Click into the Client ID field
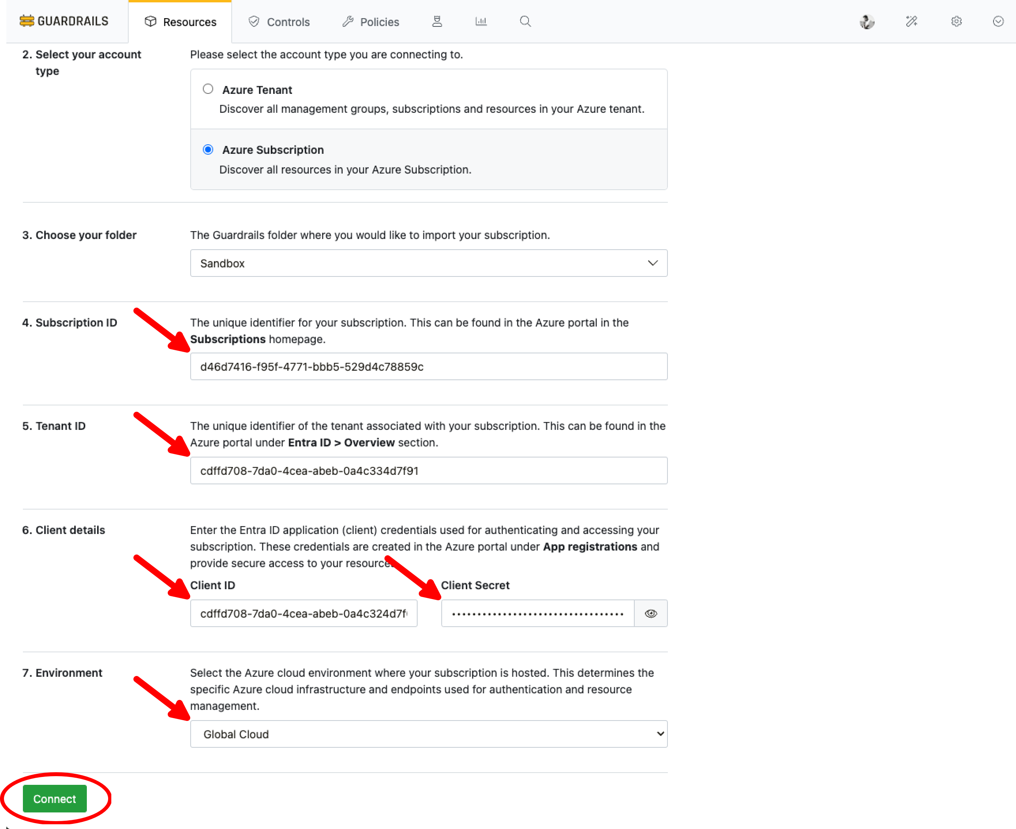Viewport: 1016px width, 829px height. [x=304, y=613]
